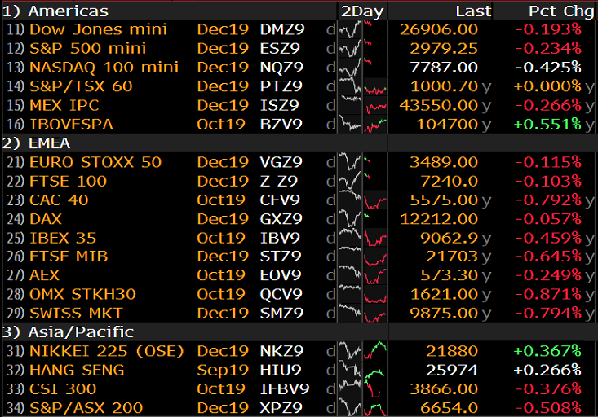The image size is (598, 417).
Task: Click last price 12212.00
Action: tap(439, 219)
